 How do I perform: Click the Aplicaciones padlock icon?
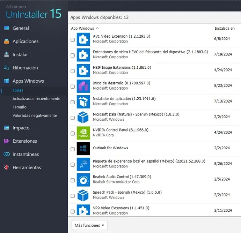point(6,41)
